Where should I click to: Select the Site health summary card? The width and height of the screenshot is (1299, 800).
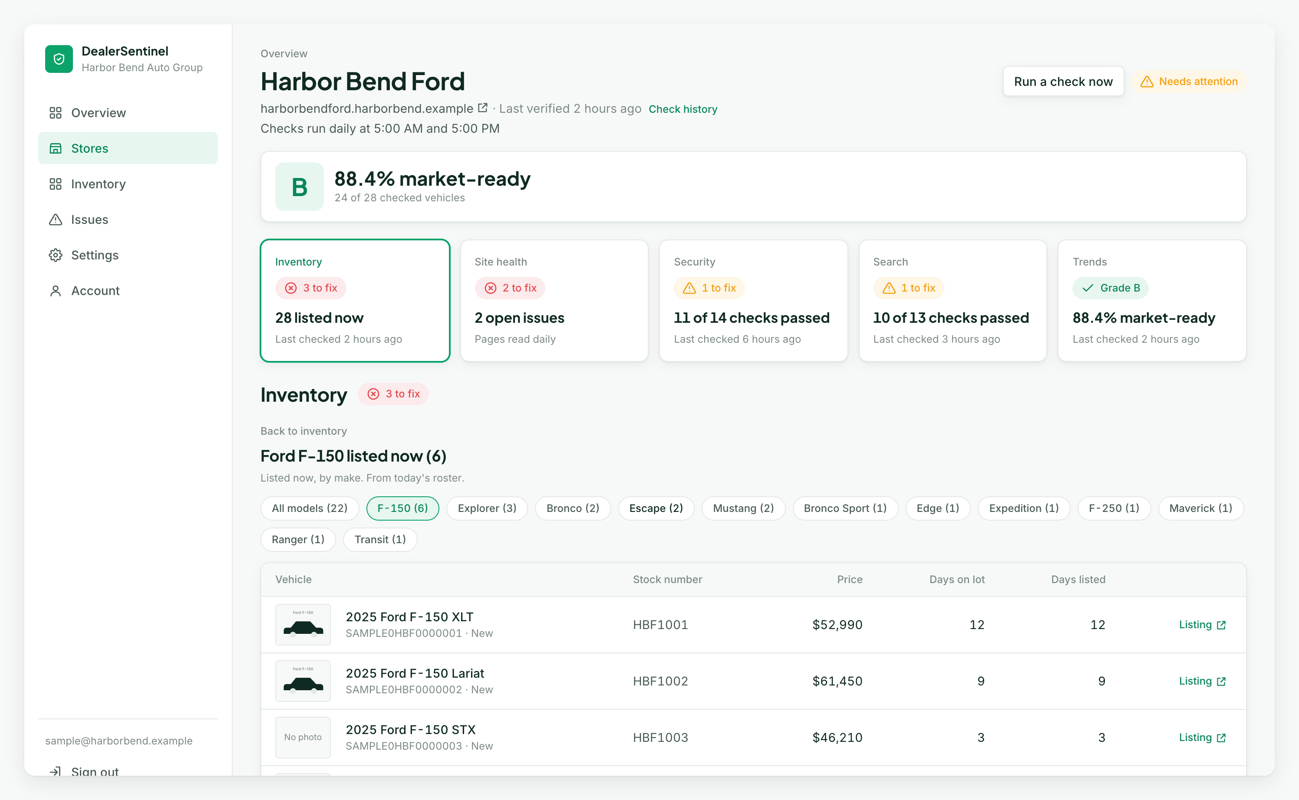tap(554, 301)
